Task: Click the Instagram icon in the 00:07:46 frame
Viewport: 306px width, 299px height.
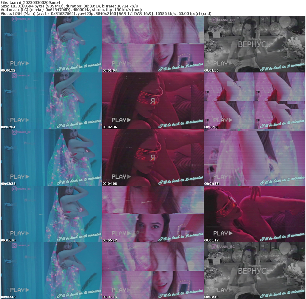Action: [214, 247]
